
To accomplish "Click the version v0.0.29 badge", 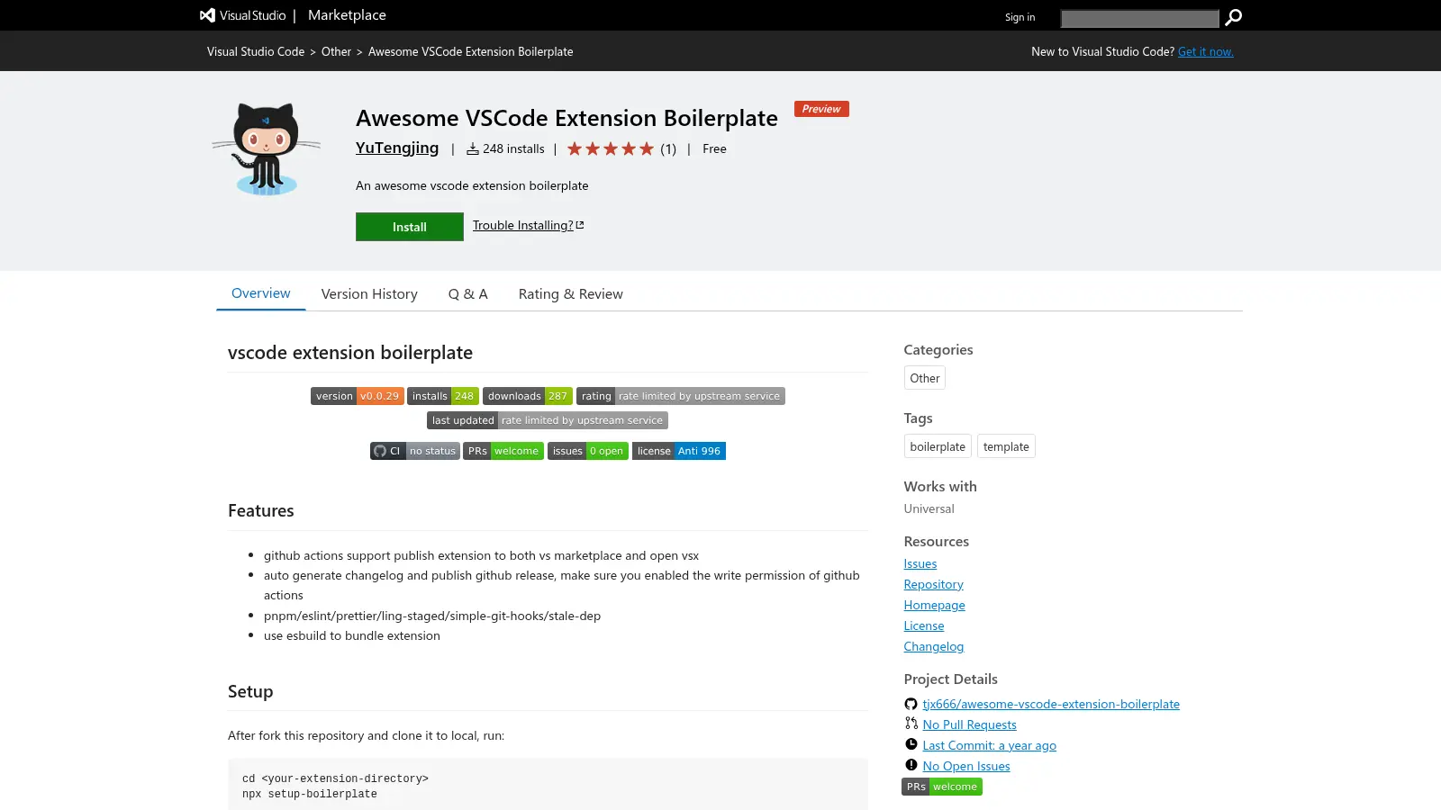I will point(357,396).
